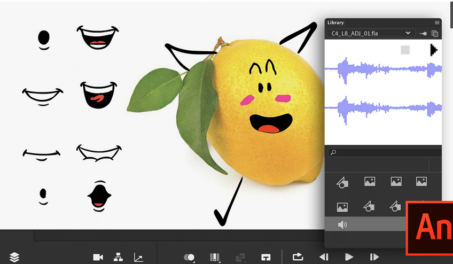
Task: Select the small round O mouth shape at top left
Action: click(x=44, y=40)
